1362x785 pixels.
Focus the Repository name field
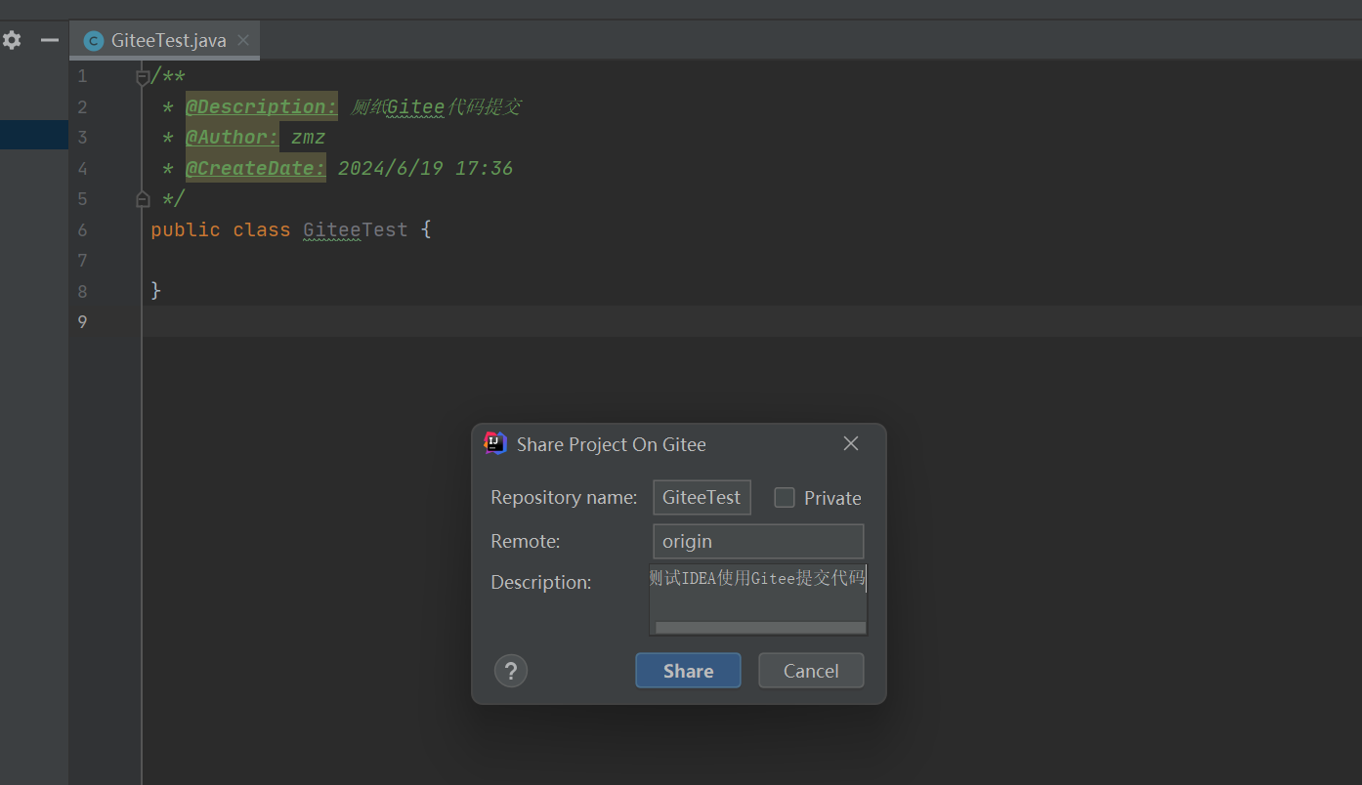702,497
